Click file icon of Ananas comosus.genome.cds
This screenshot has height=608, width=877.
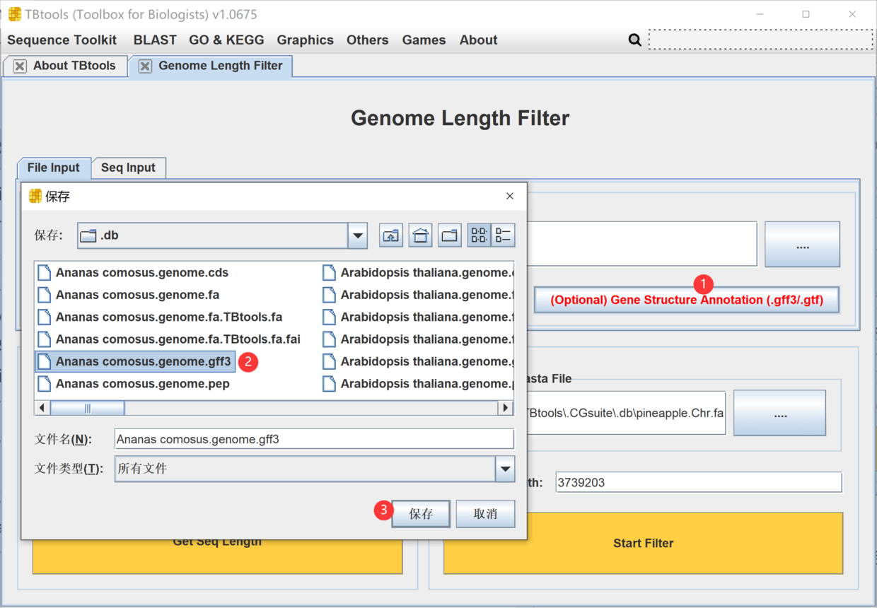pos(45,273)
